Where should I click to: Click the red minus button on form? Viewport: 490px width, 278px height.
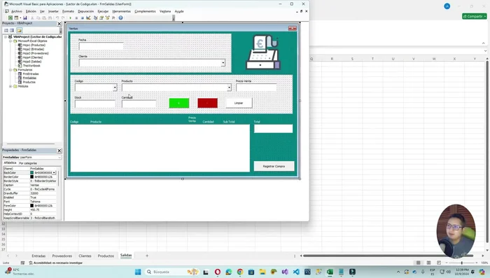tap(207, 103)
